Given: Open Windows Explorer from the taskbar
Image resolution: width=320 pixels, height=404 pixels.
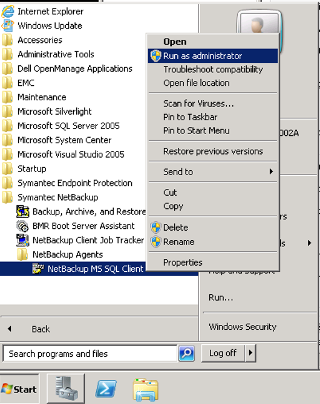Looking at the screenshot, I should click(x=146, y=390).
